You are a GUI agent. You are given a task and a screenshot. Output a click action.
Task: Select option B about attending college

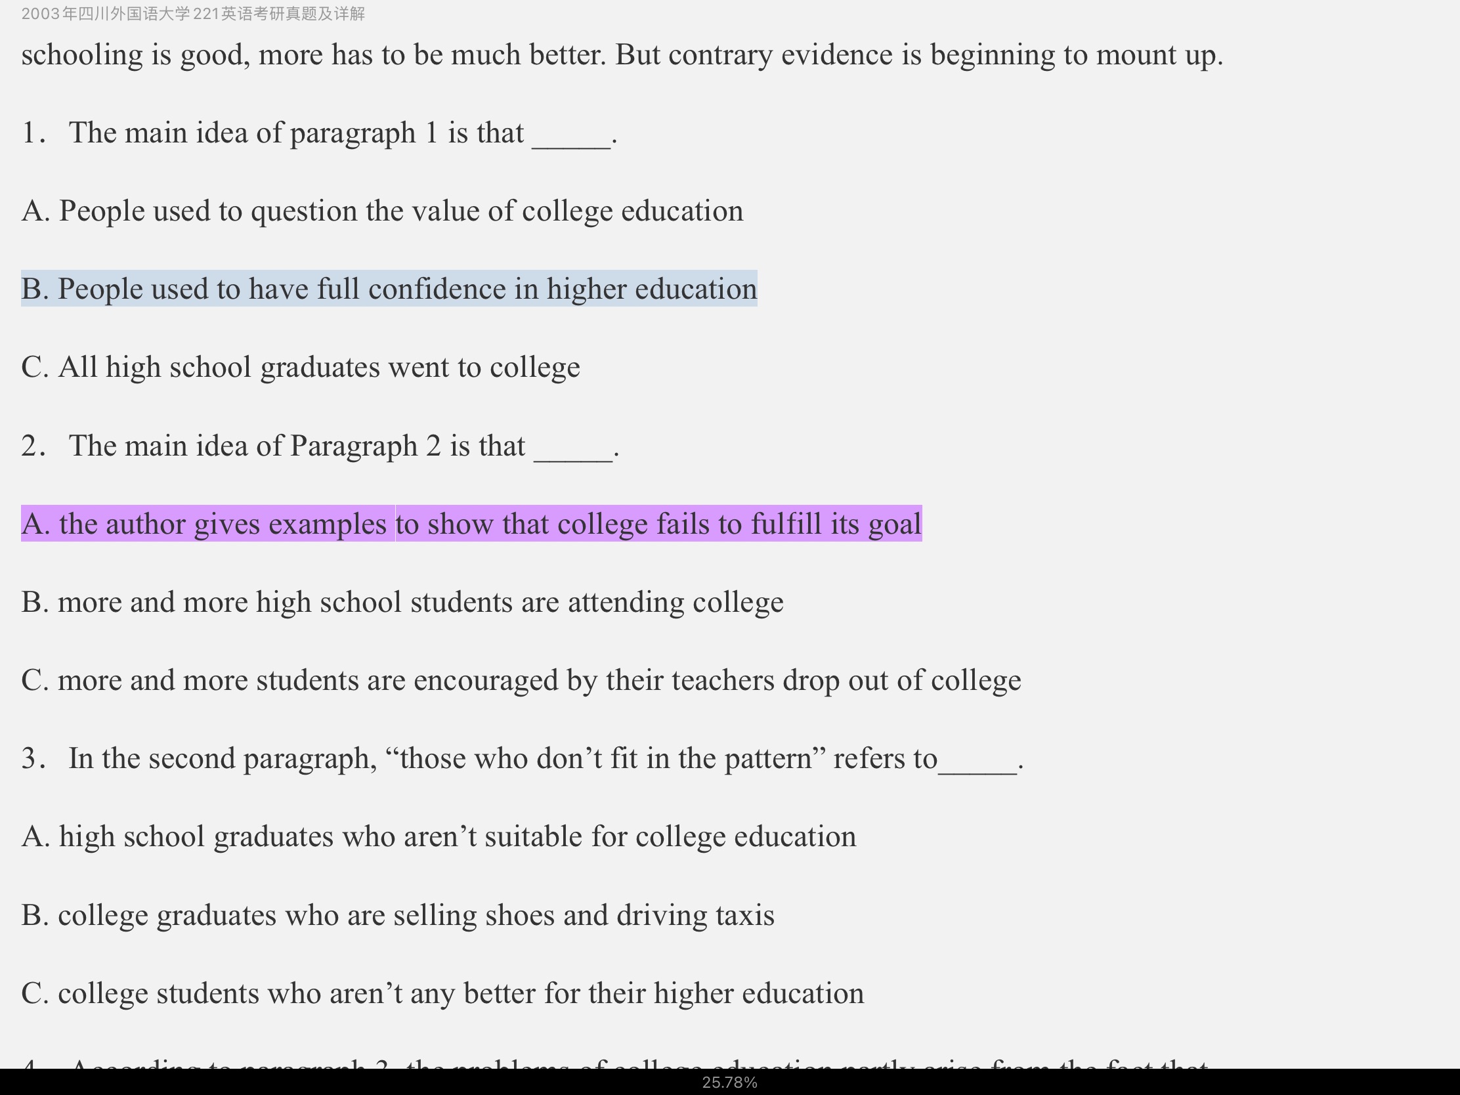coord(402,602)
